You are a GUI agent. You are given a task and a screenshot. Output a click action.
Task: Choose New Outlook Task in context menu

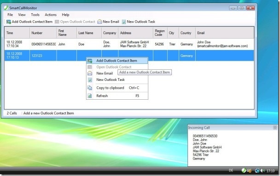117,80
